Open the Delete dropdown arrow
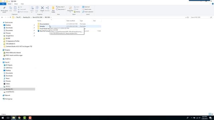Viewport: 214px width, 120px height. pos(42,12)
